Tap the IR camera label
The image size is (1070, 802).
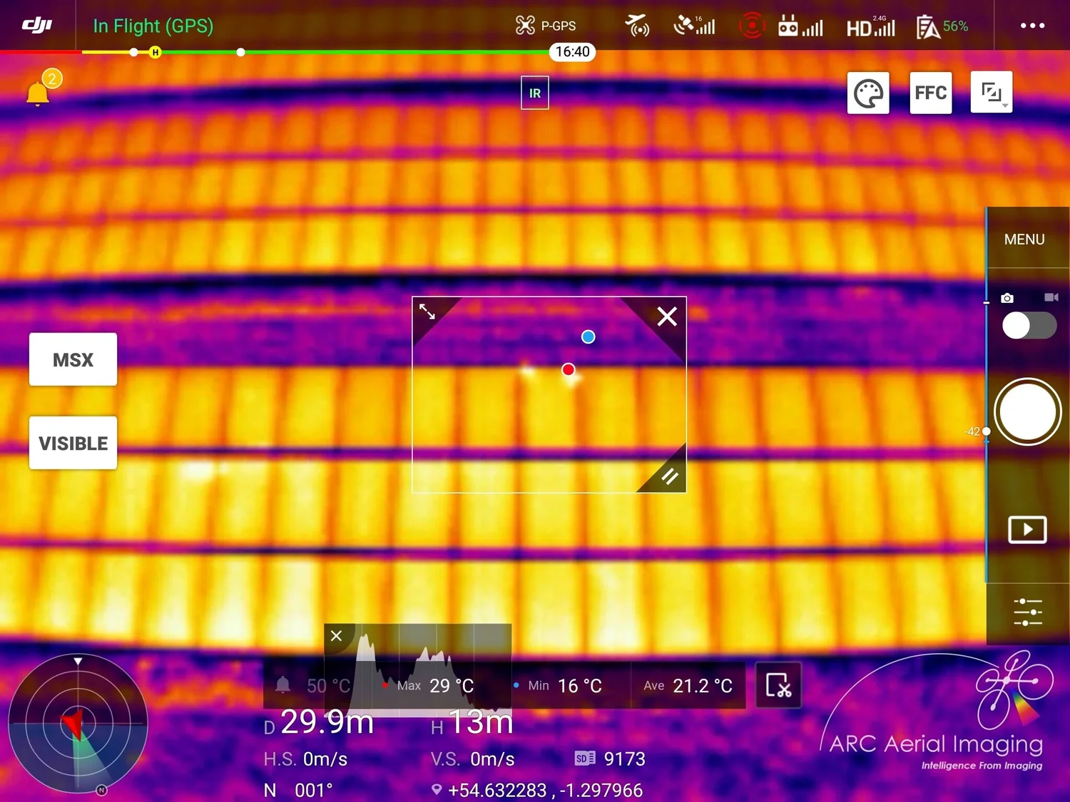click(x=535, y=93)
